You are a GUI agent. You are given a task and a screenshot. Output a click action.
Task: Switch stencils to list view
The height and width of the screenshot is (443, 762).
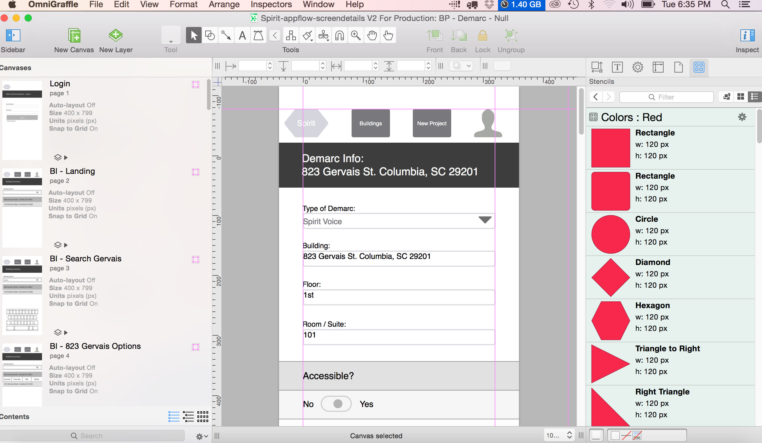tap(754, 97)
